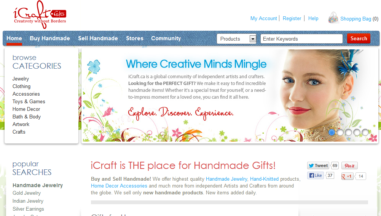Open the Products search type dropdown
This screenshot has height=216, width=381.
pyautogui.click(x=236, y=39)
